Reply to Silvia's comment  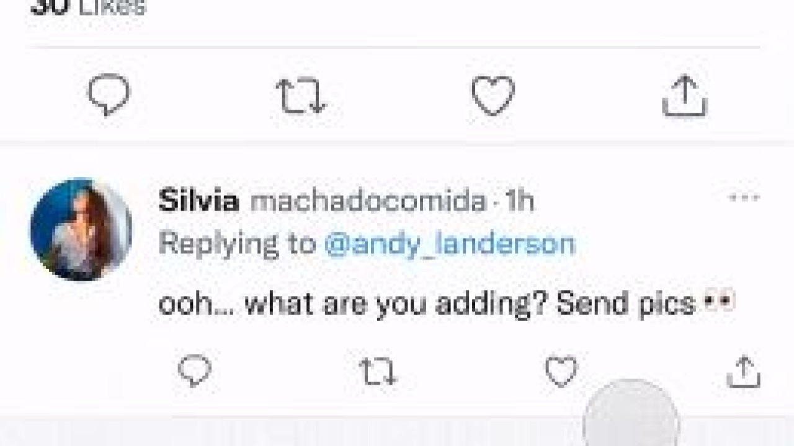click(x=195, y=372)
